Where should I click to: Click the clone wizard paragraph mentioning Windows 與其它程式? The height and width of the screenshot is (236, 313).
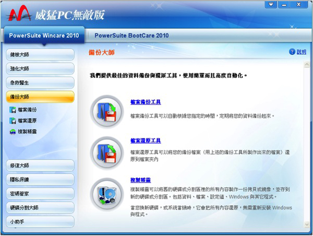click(210, 193)
